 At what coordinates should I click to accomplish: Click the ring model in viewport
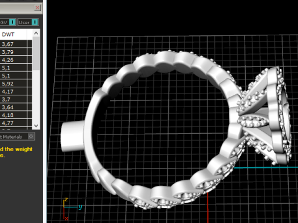176,130
